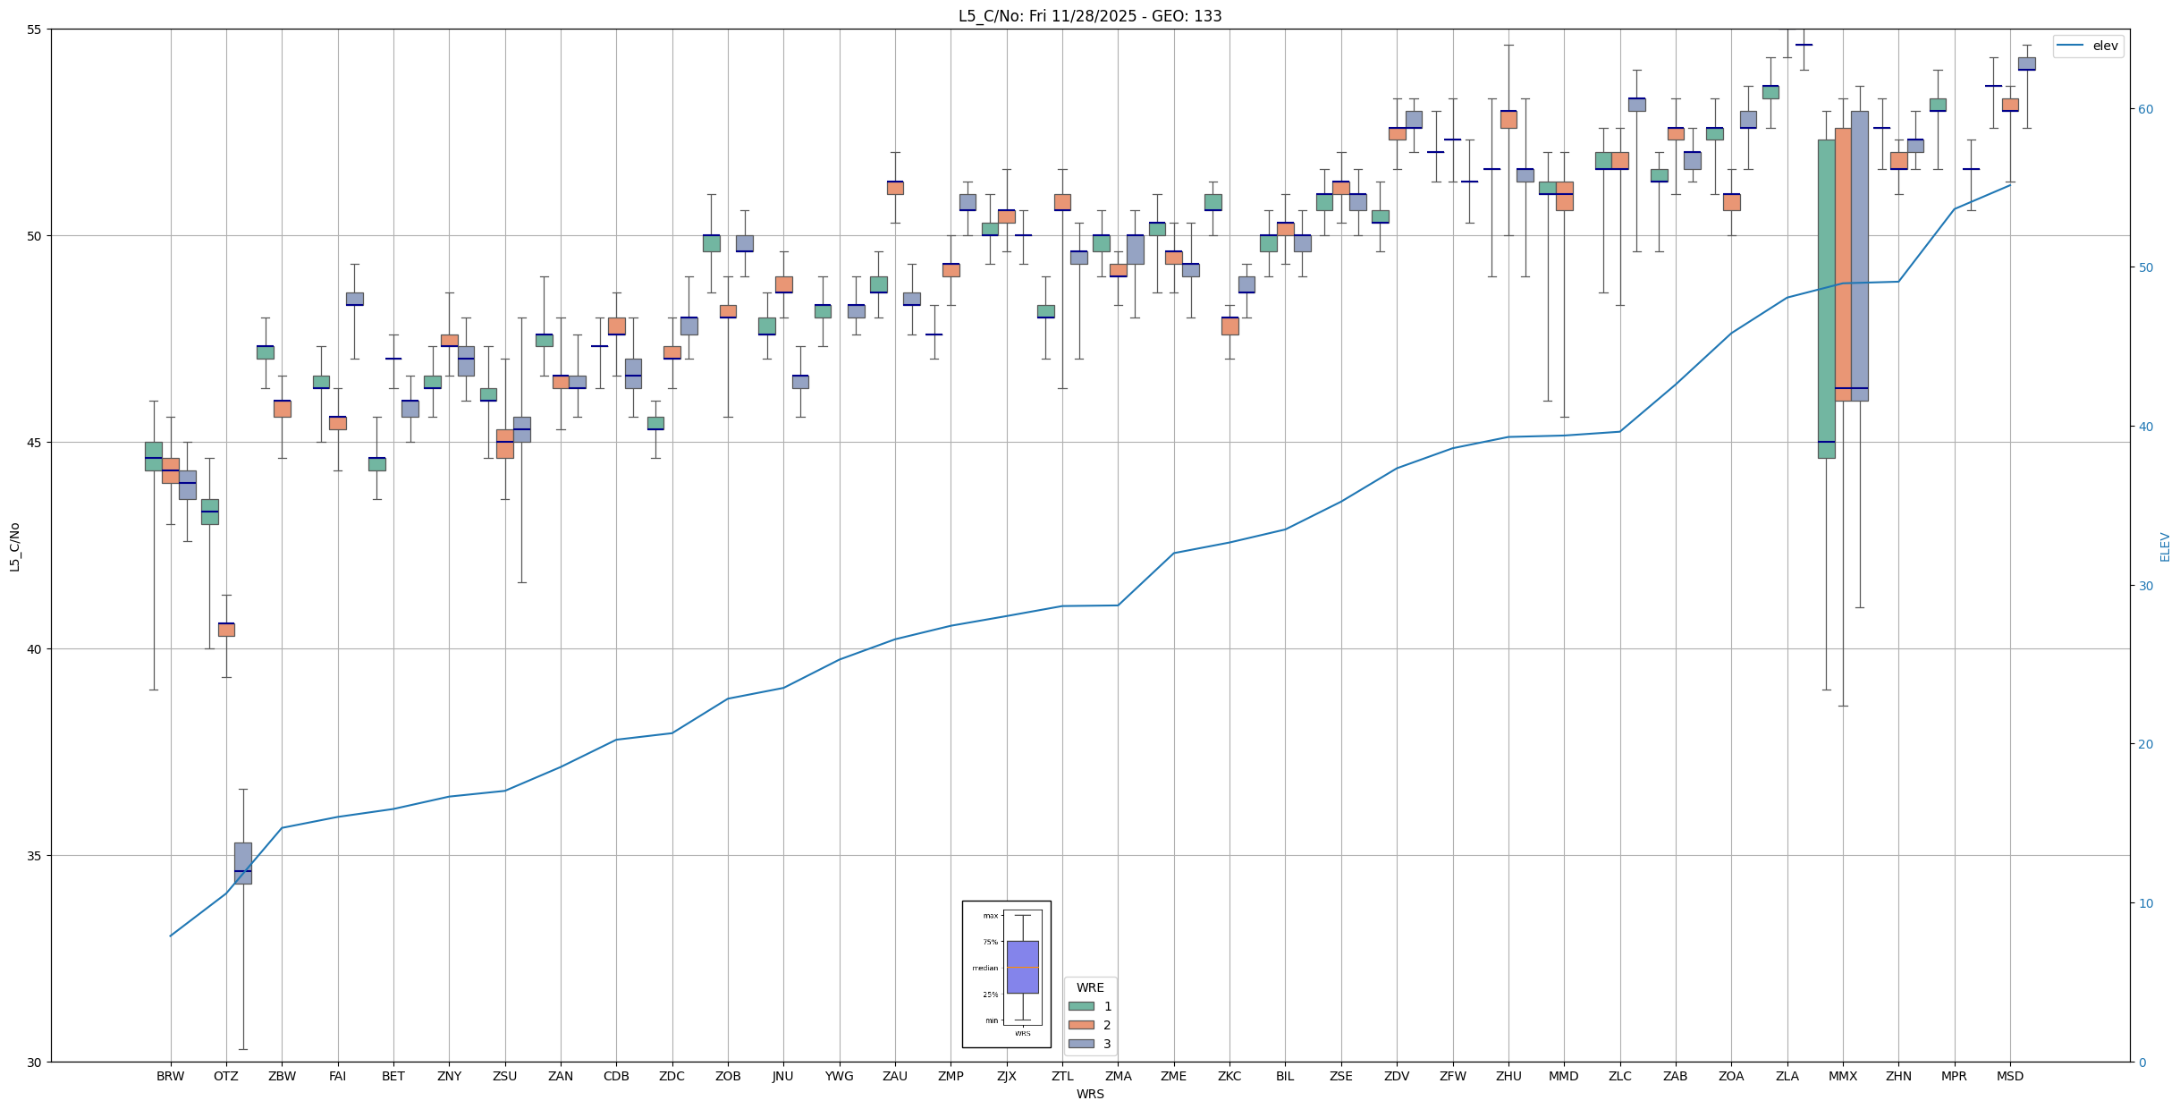This screenshot has width=2180, height=1109.
Task: Click the WRE legend title
Action: [1089, 987]
